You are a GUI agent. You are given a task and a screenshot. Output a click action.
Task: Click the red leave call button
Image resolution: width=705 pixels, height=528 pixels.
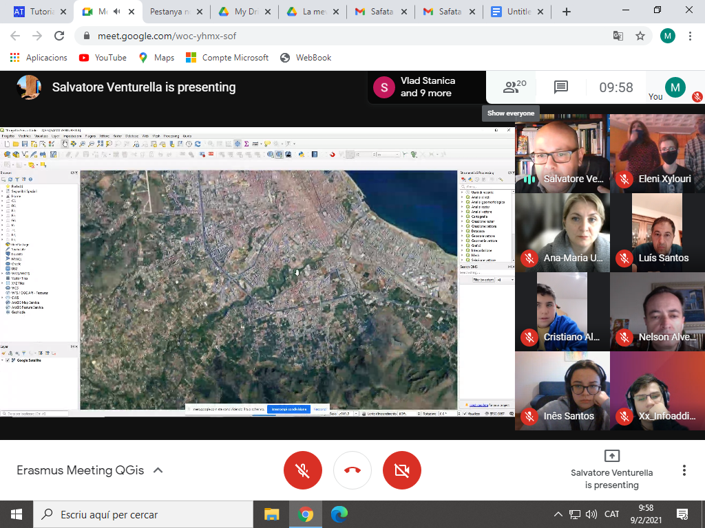(x=352, y=470)
